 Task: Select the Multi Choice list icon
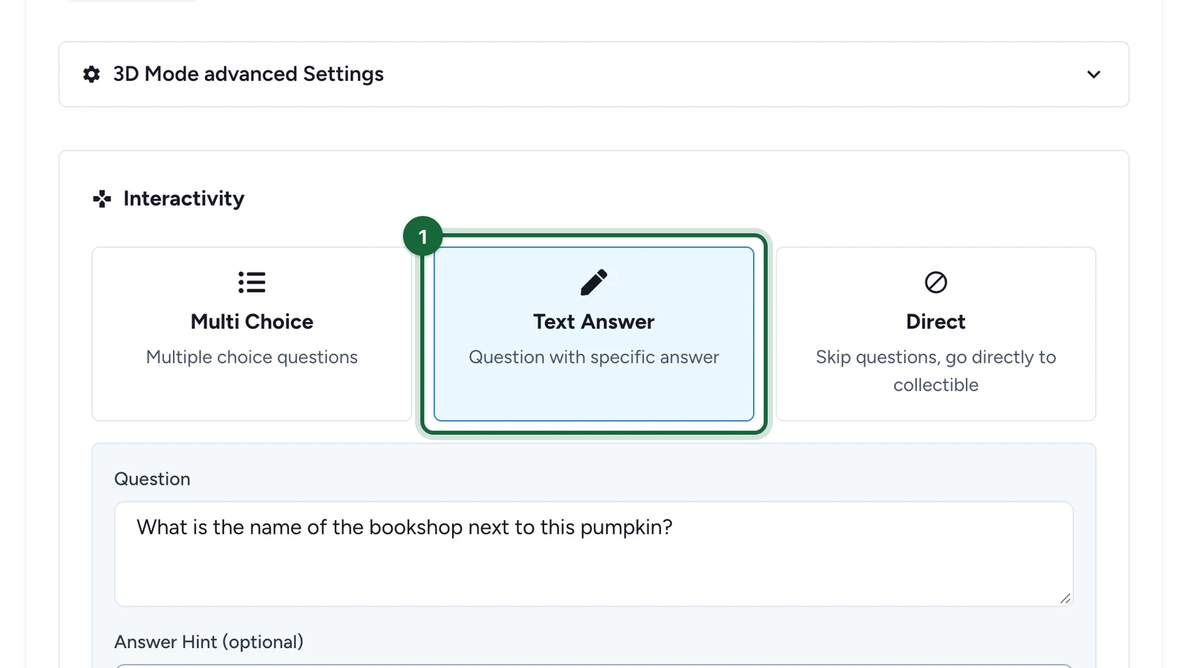coord(252,282)
